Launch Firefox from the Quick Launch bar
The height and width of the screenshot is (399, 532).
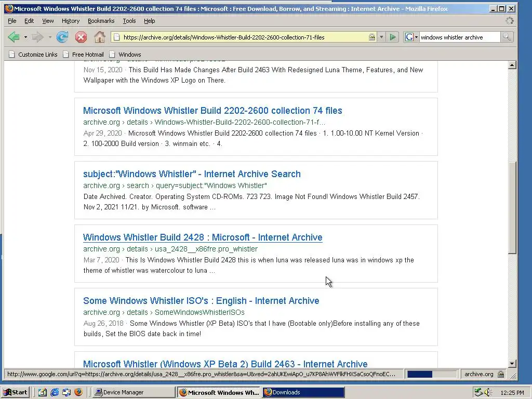78,392
